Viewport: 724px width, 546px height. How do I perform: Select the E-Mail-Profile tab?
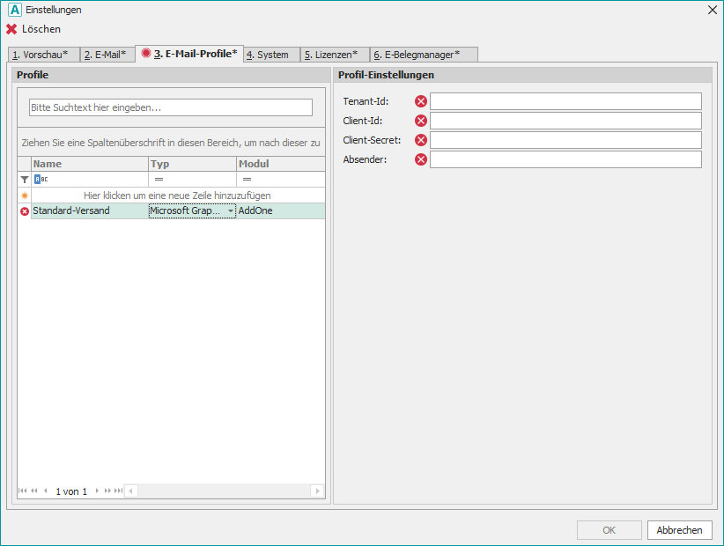pyautogui.click(x=189, y=54)
